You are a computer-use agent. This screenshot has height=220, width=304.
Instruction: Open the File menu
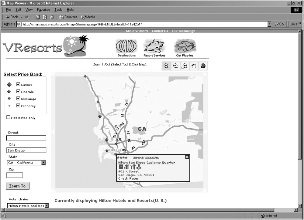(x=8, y=10)
